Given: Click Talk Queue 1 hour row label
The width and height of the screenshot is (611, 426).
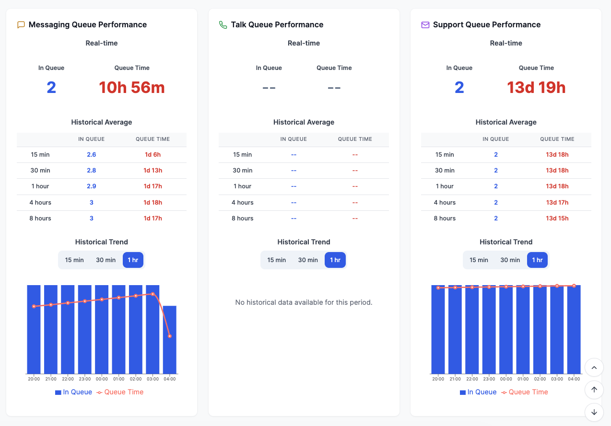Looking at the screenshot, I should click(x=242, y=186).
